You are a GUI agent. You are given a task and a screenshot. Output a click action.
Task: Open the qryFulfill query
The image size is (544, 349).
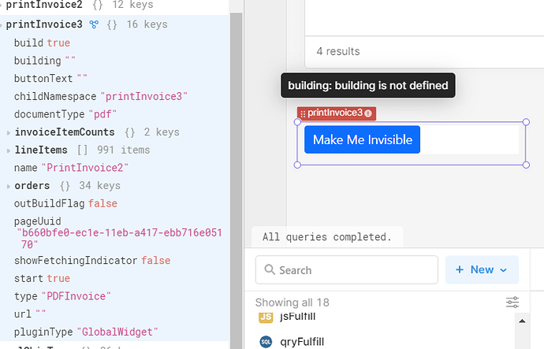point(302,342)
